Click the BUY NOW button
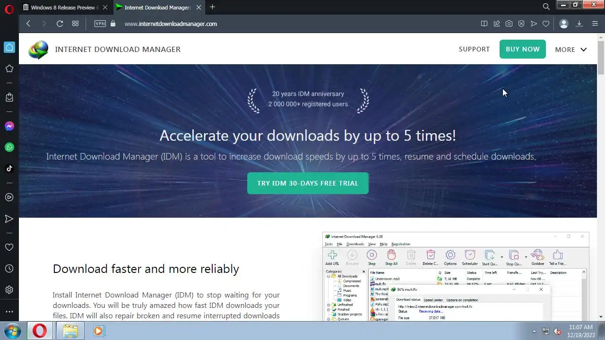This screenshot has height=340, width=605. tap(523, 49)
